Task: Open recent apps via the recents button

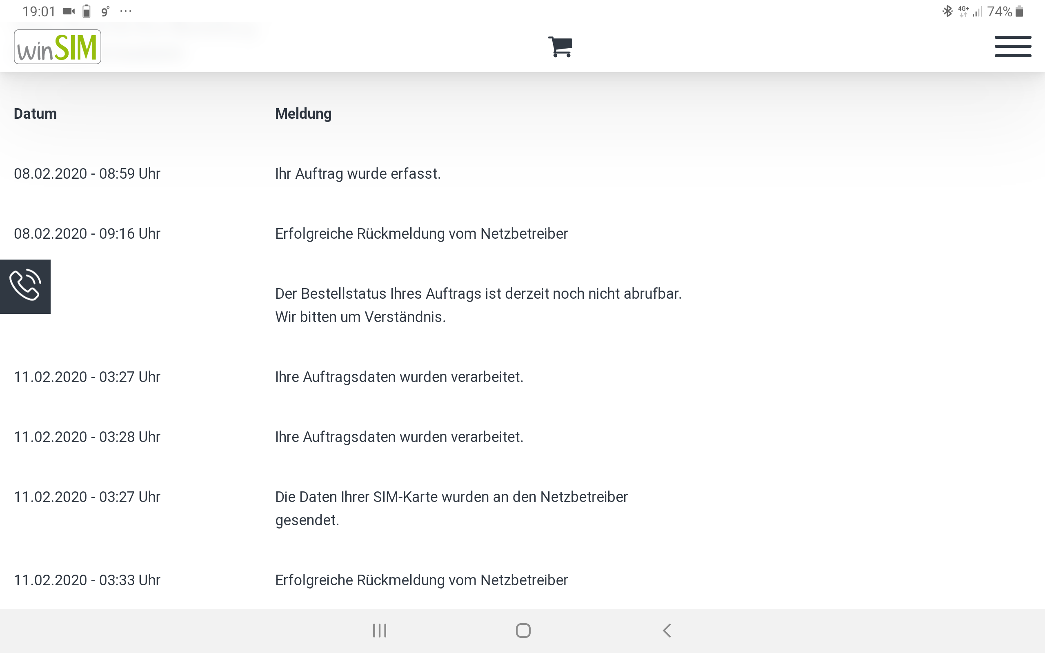Action: tap(379, 630)
